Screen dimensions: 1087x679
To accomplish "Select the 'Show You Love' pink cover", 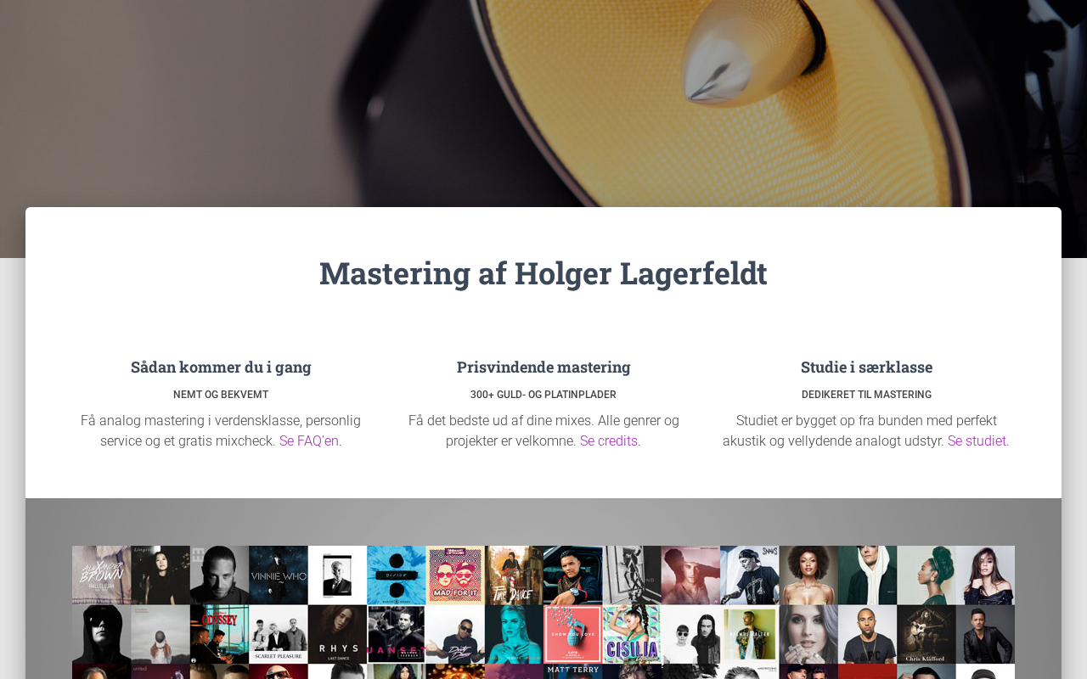I will coord(573,634).
